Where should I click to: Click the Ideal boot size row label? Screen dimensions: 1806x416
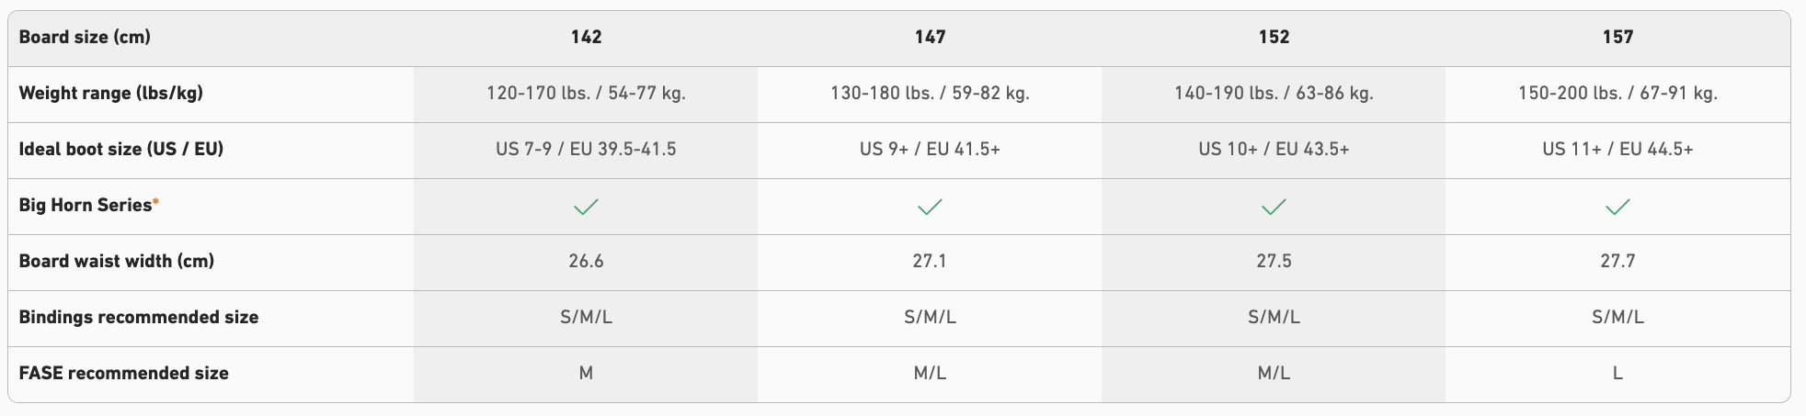(x=120, y=150)
